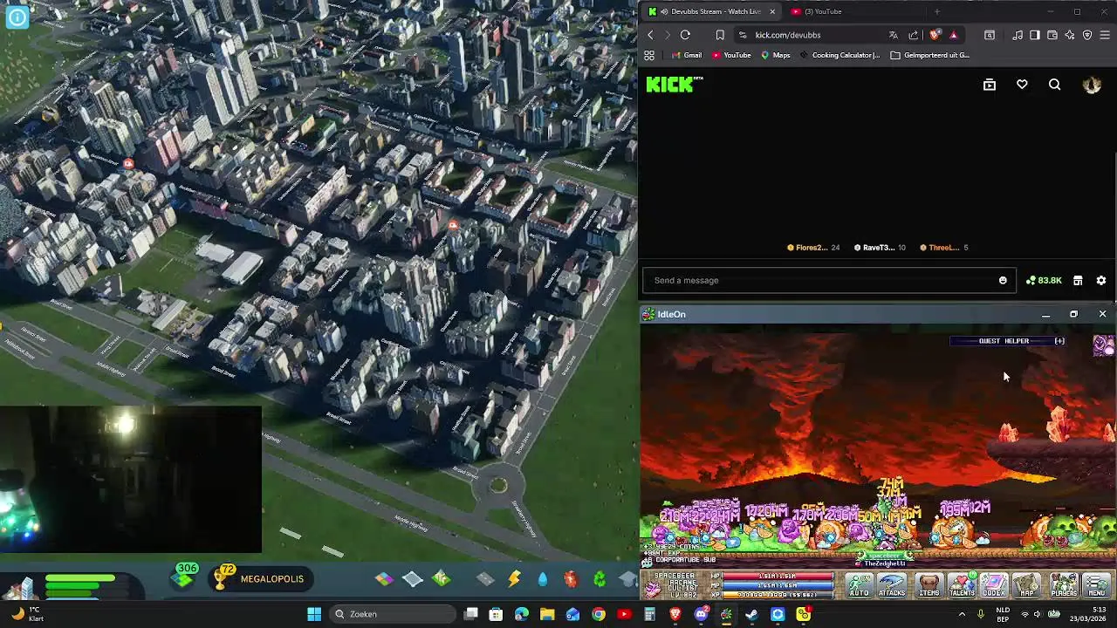Image resolution: width=1117 pixels, height=628 pixels.
Task: Open the MEGALOPOLIS milestone button
Action: (x=261, y=579)
